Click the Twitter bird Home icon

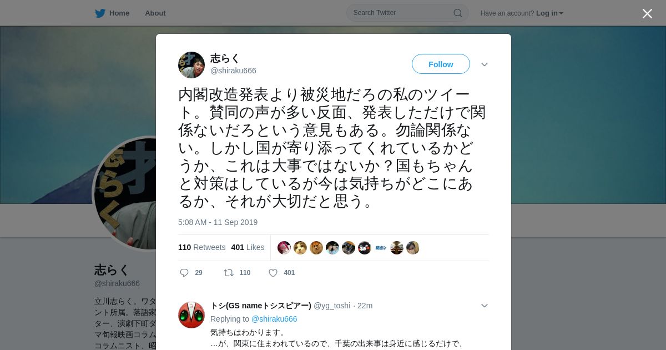point(100,13)
